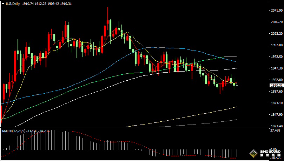Select the green moving average line end
Image resolution: width=284 pixels, height=161 pixels.
[x=236, y=56]
